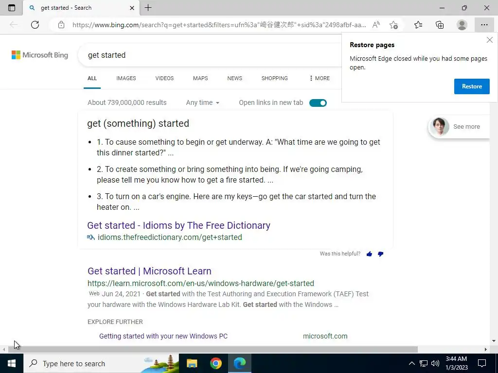The width and height of the screenshot is (498, 373).
Task: Click 'See more' text beside profile photo
Action: [466, 127]
